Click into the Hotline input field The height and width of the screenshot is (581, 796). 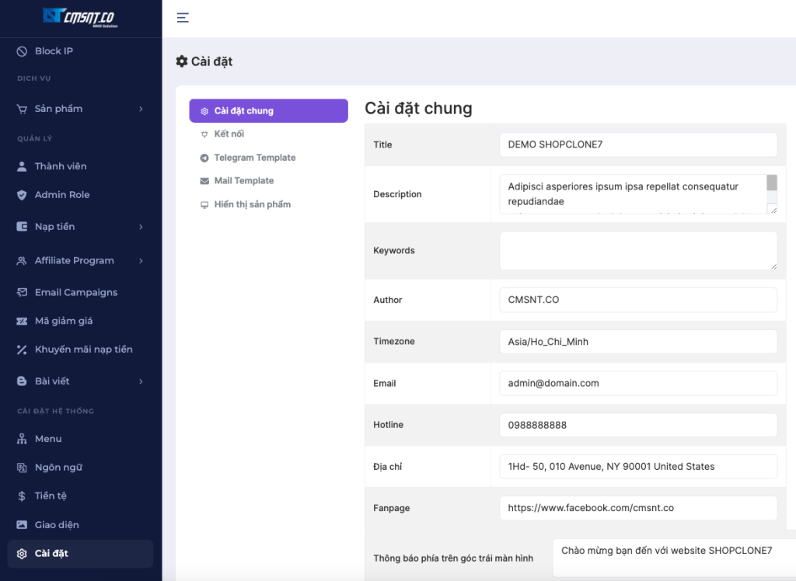[x=637, y=425]
